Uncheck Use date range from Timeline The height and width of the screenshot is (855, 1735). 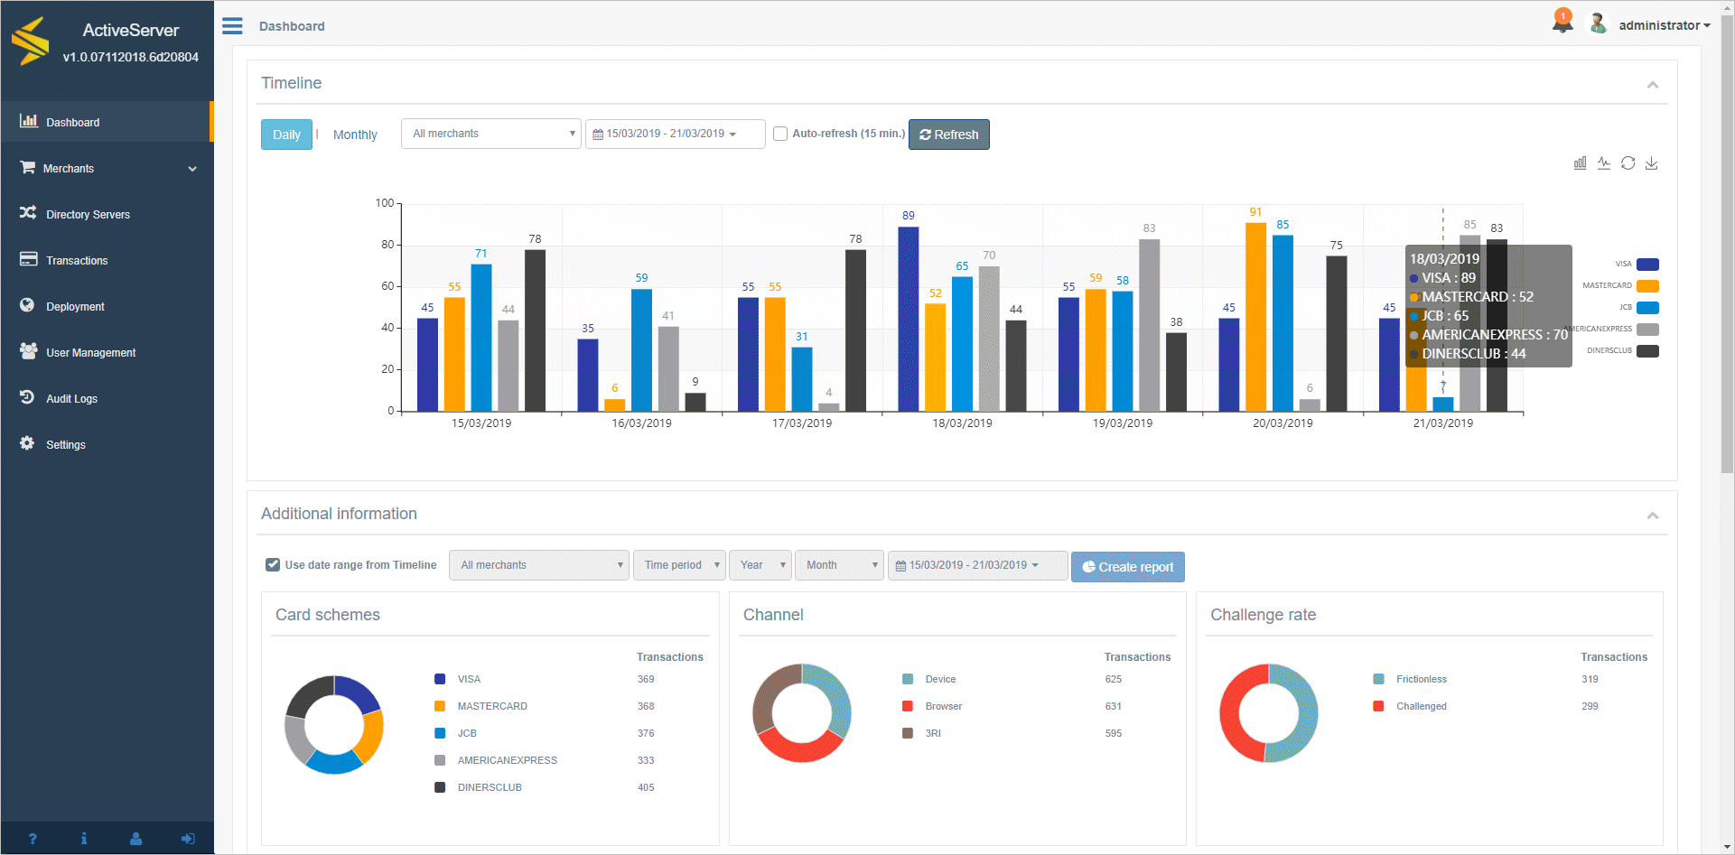[273, 565]
